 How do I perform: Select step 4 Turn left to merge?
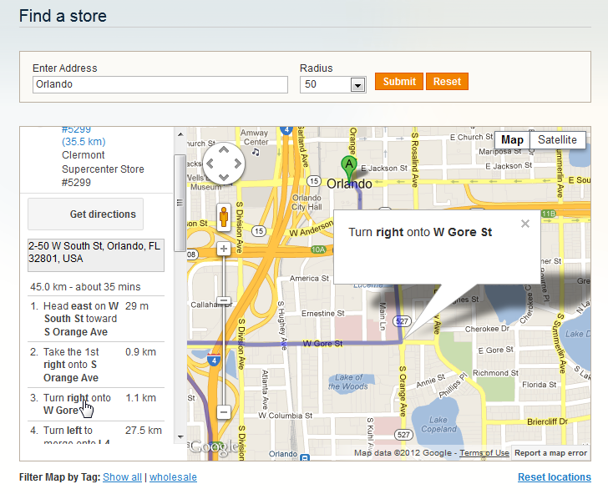(x=96, y=433)
